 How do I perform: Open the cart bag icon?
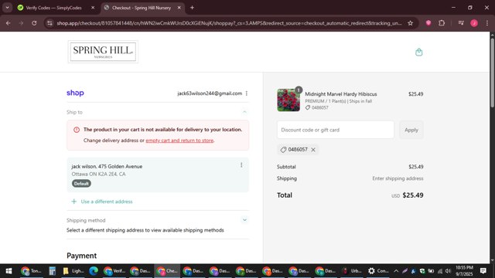[418, 52]
